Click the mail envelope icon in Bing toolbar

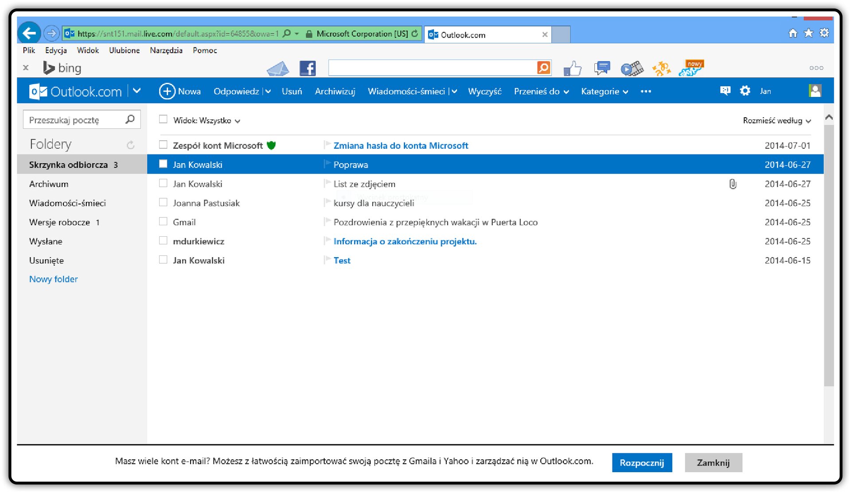click(x=278, y=69)
